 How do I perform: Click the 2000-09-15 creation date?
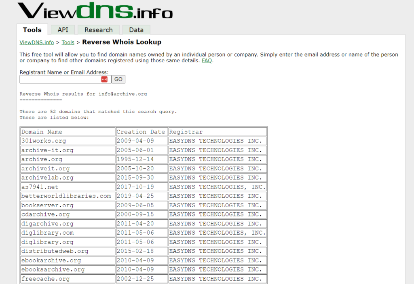(x=142, y=214)
